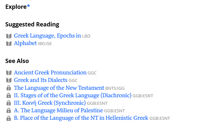Open The Language of the New Testament link
This screenshot has height=125, width=201.
[59, 88]
